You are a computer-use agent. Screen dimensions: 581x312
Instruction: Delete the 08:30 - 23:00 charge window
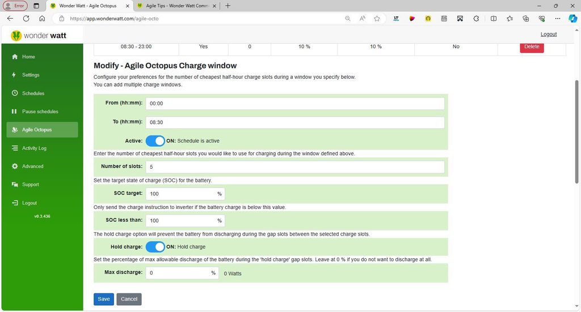coord(532,47)
